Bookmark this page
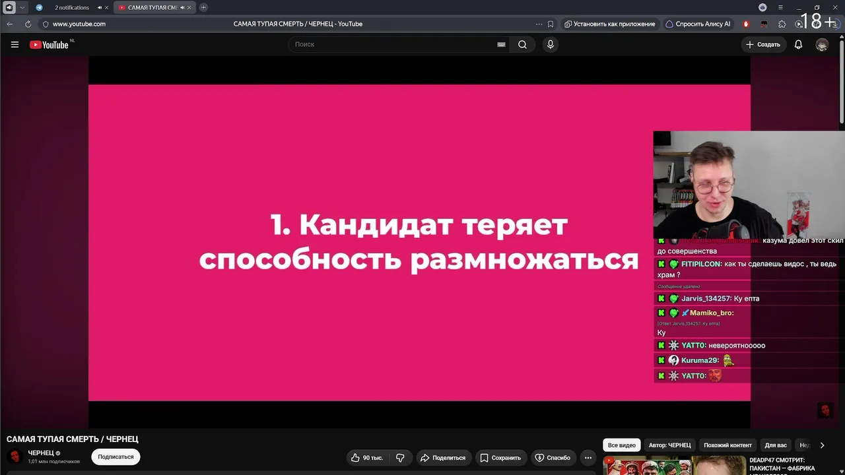 551,24
